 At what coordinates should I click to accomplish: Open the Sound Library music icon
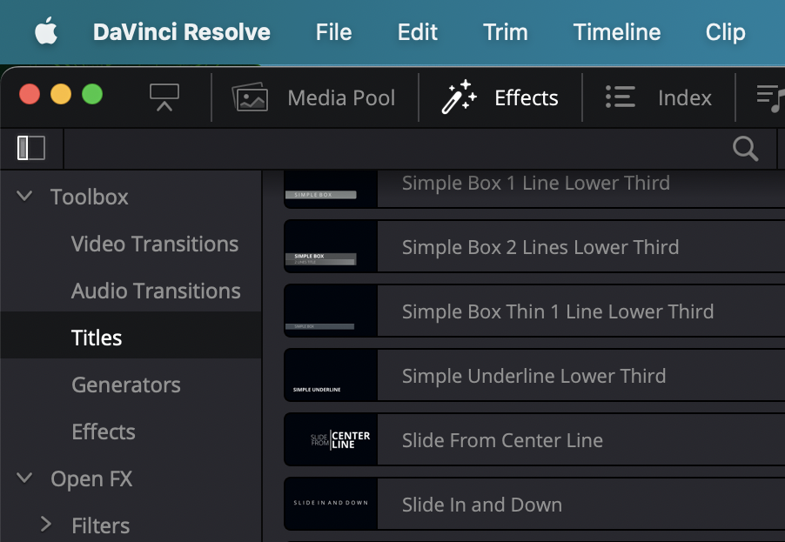click(771, 98)
